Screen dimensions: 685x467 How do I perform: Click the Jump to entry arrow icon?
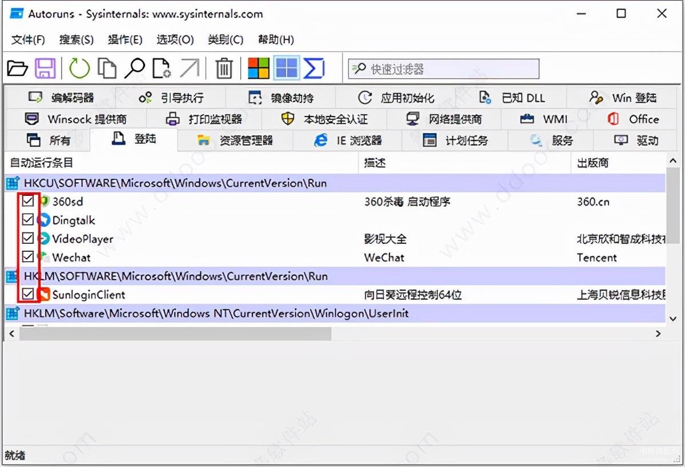click(190, 69)
